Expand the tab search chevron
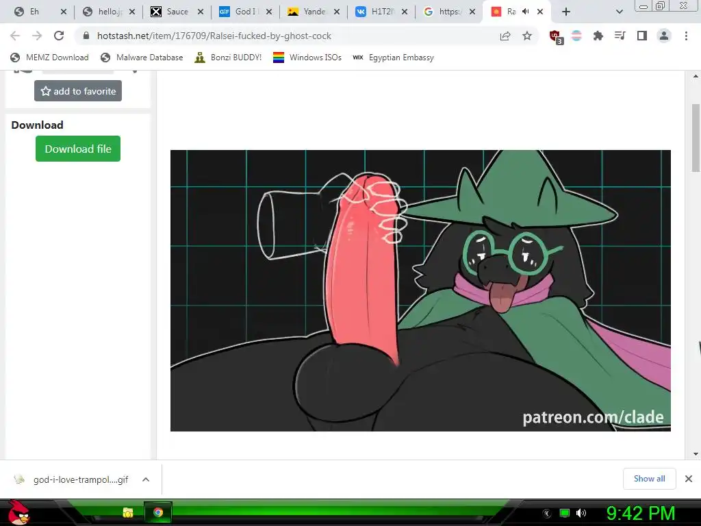The image size is (701, 526). (x=619, y=12)
